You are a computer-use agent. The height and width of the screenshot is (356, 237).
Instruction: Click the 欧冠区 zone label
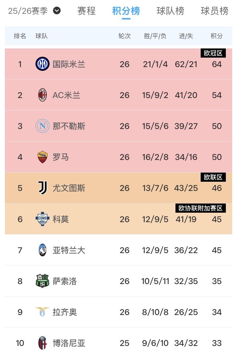click(x=213, y=53)
